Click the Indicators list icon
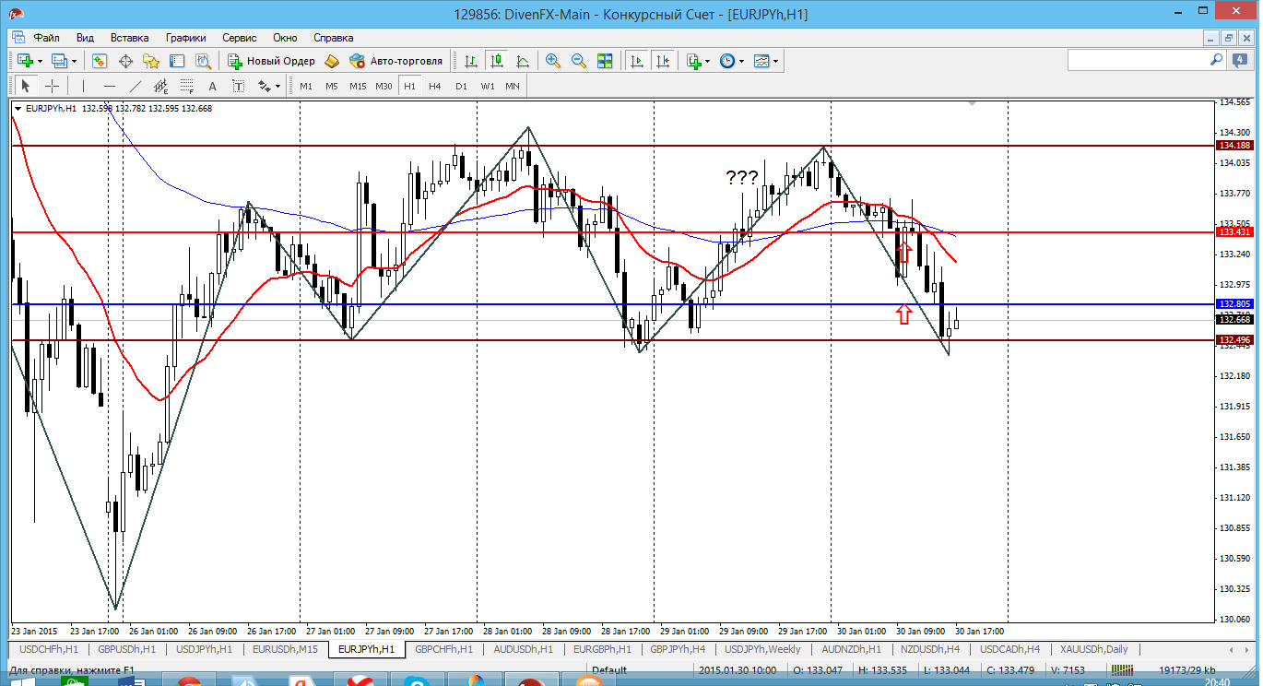Image resolution: width=1263 pixels, height=686 pixels. tap(693, 61)
